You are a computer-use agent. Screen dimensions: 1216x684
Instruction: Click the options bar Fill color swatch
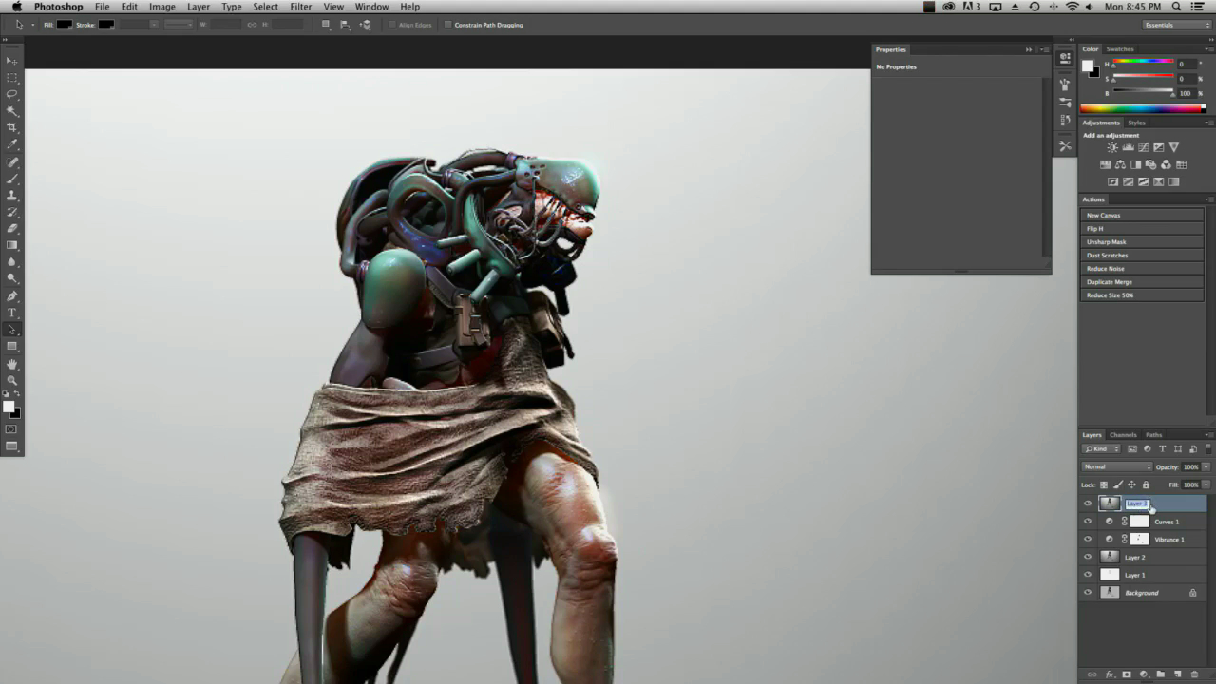point(65,25)
